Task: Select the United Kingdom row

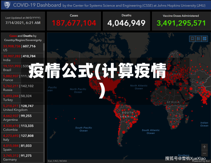Action: pyautogui.click(x=22, y=108)
